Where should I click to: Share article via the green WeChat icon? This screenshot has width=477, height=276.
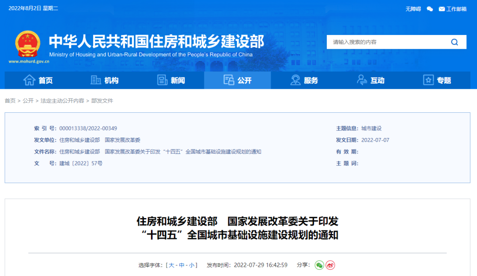click(x=319, y=264)
